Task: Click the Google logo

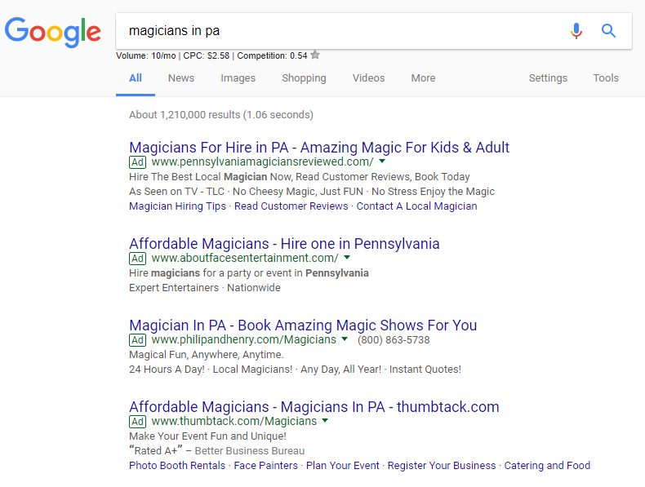Action: click(x=52, y=32)
